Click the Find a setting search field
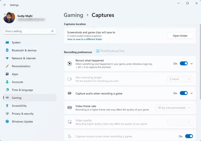 (x=30, y=31)
